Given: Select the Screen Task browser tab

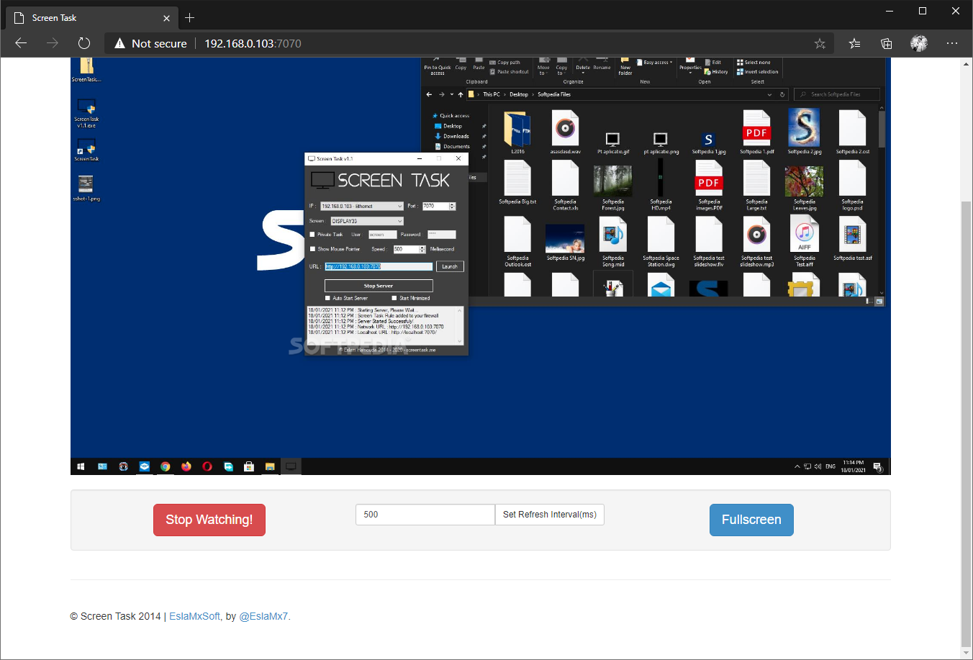Looking at the screenshot, I should 91,17.
